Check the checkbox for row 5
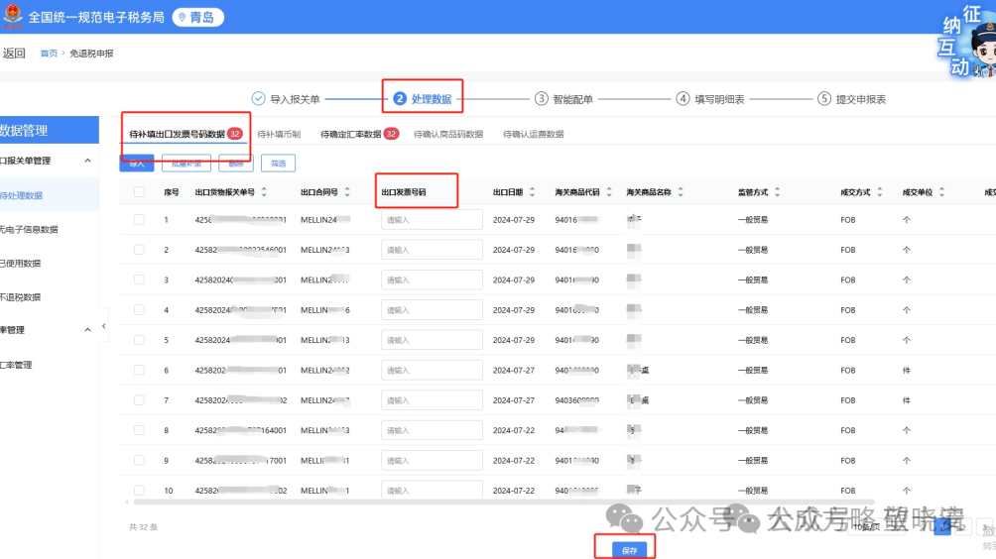The height and width of the screenshot is (559, 996). point(139,340)
